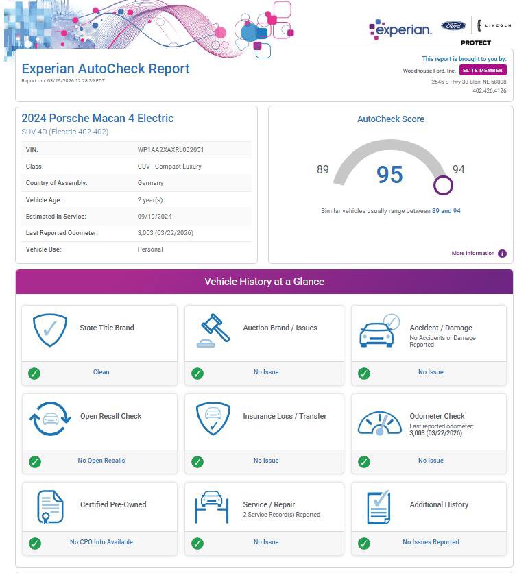Click the AutoCheck Score gauge marker circle

[443, 185]
